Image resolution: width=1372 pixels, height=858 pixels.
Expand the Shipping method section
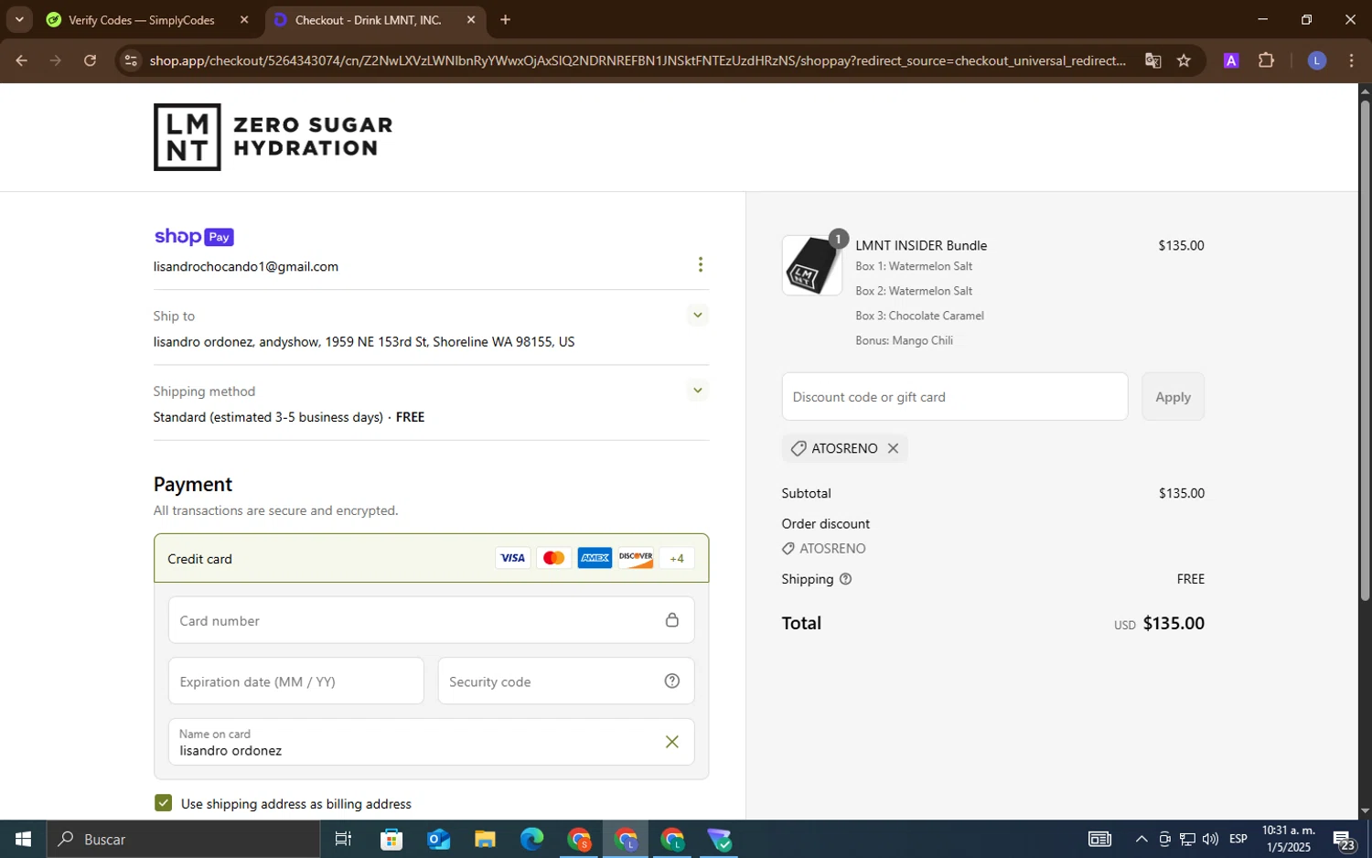click(x=698, y=391)
